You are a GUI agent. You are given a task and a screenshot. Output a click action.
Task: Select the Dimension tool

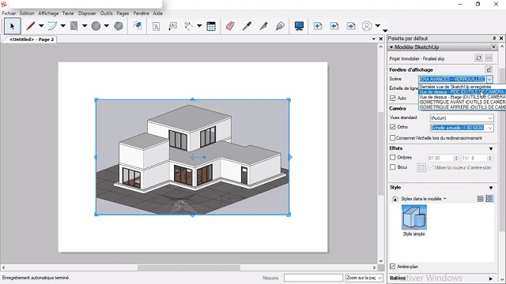tap(189, 26)
